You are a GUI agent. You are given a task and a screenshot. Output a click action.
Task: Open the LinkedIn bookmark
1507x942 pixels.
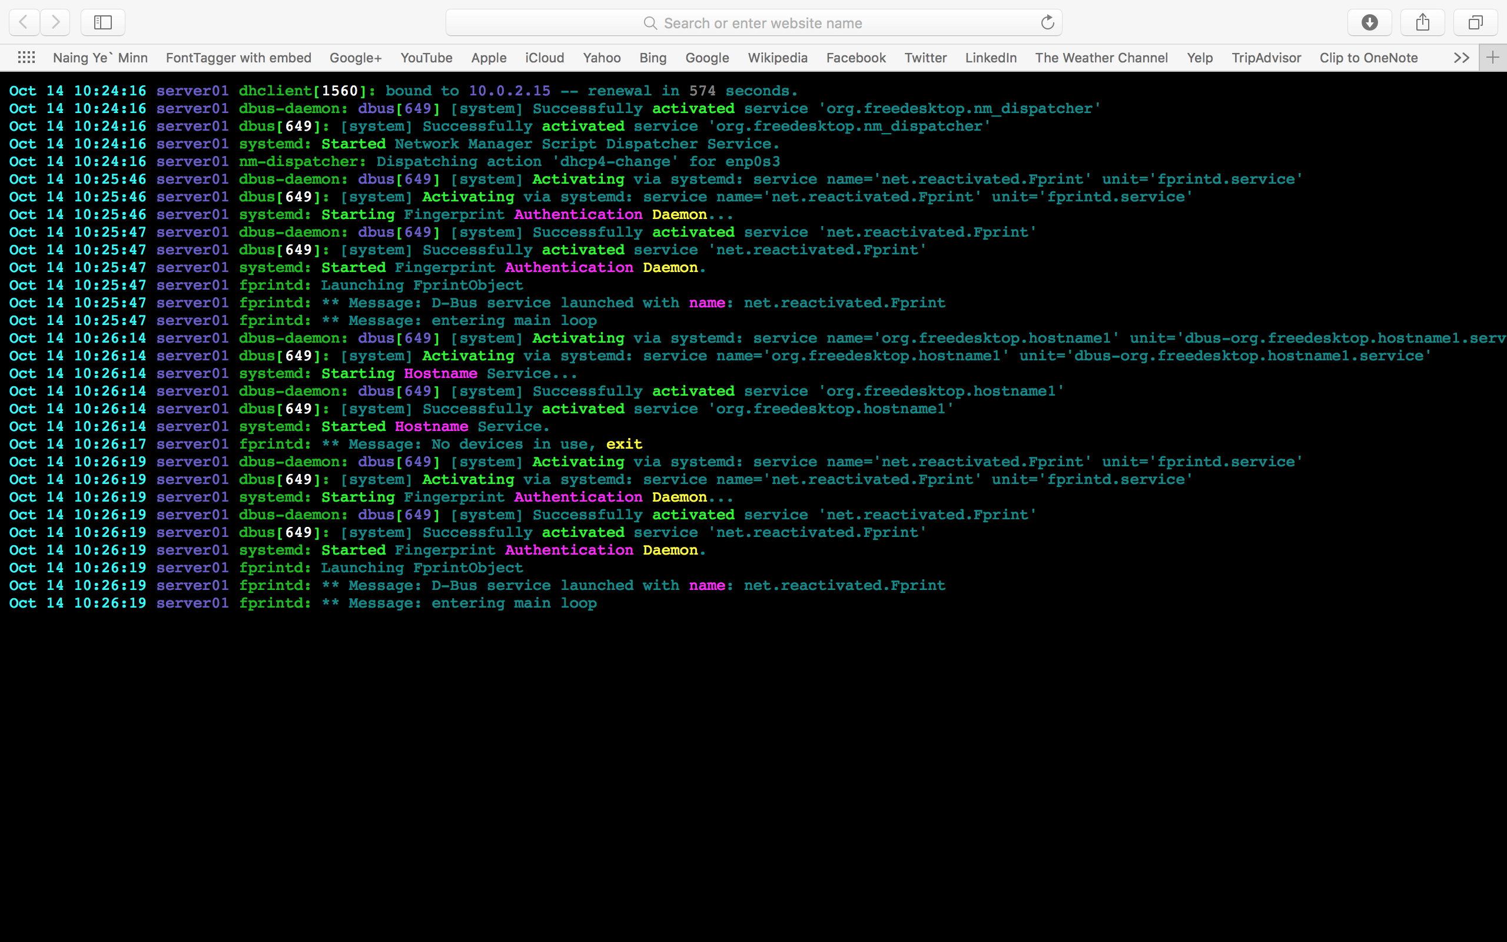[x=991, y=57]
